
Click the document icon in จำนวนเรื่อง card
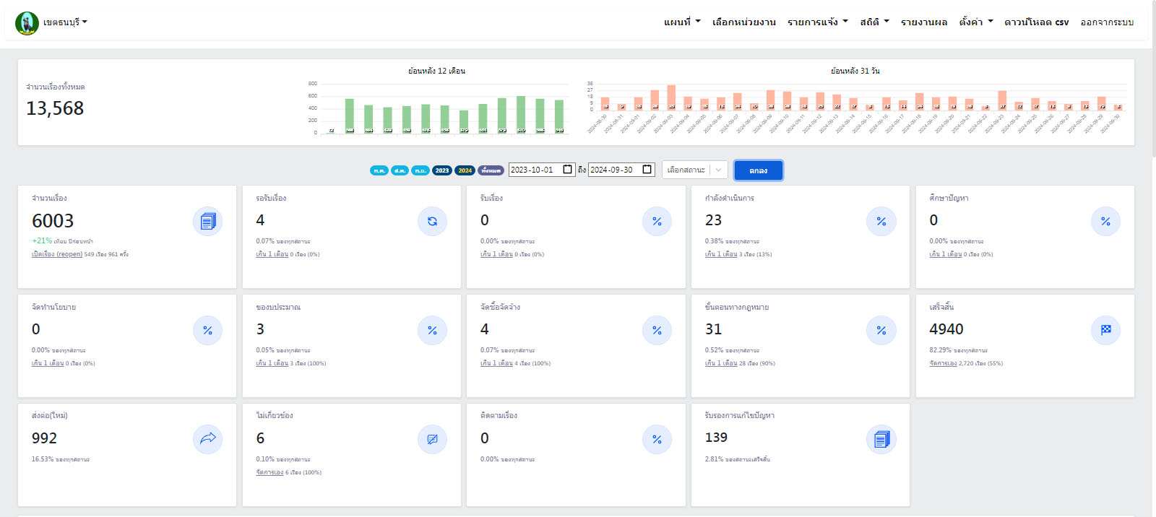coord(207,222)
